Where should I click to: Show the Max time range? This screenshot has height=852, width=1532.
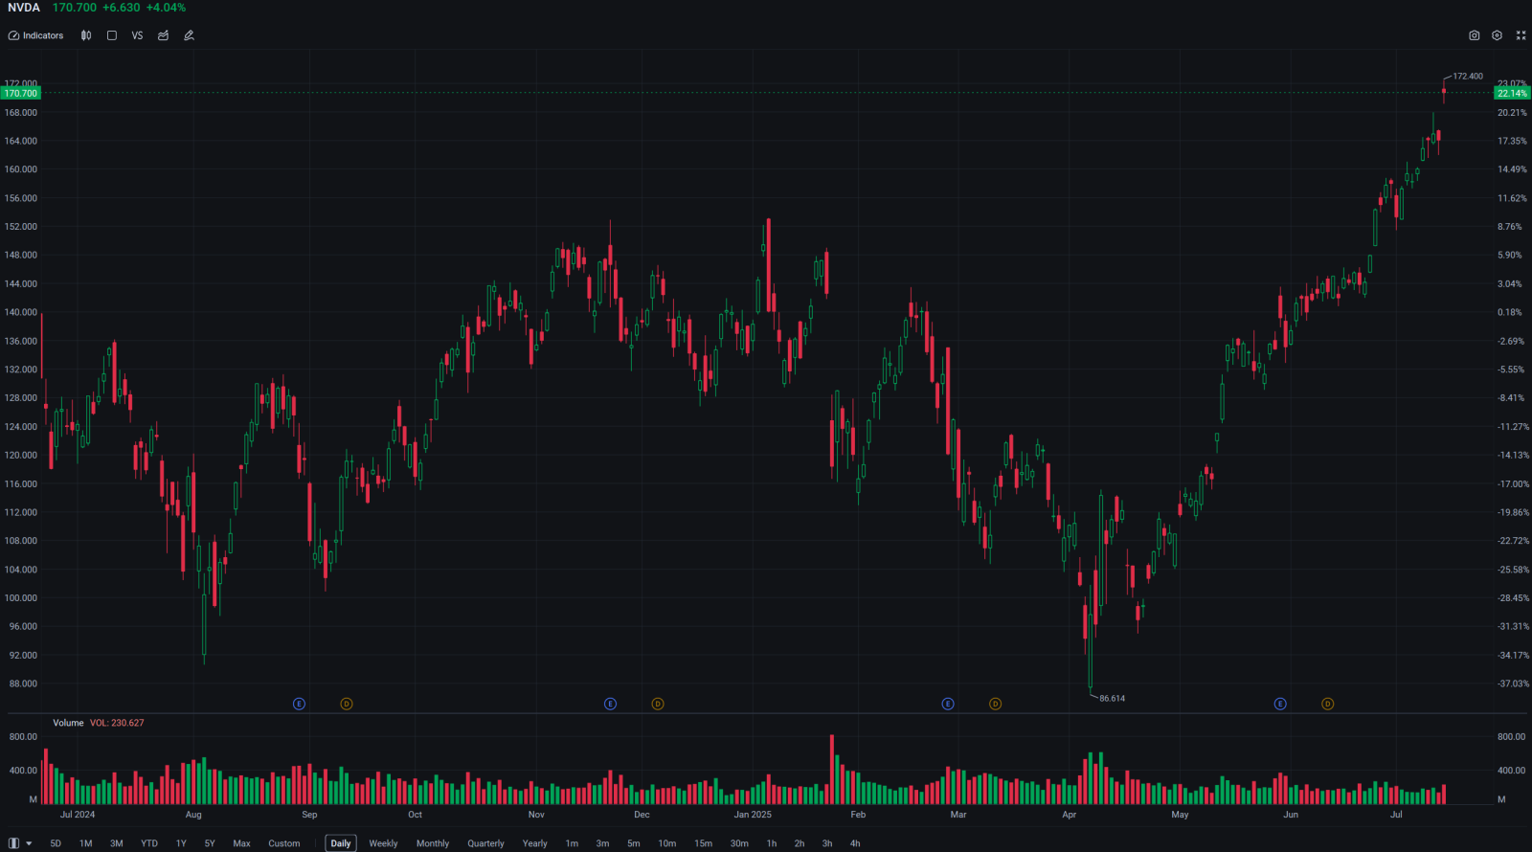(x=241, y=843)
